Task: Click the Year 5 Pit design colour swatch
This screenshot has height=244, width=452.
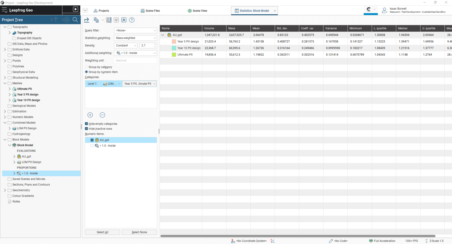Action: point(173,41)
